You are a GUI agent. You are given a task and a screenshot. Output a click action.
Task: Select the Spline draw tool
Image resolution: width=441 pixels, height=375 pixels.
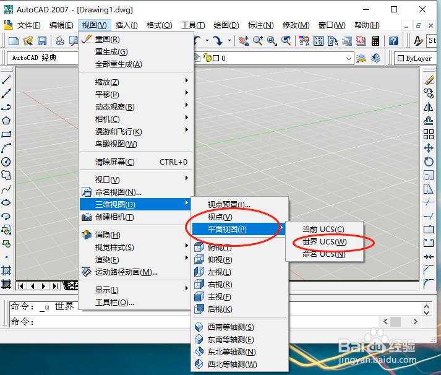pyautogui.click(x=6, y=189)
